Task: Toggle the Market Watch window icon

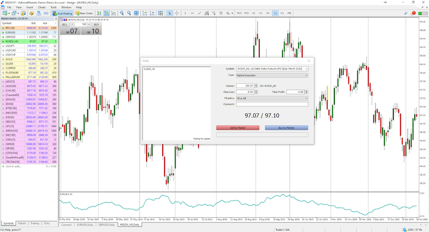Action: click(x=23, y=13)
